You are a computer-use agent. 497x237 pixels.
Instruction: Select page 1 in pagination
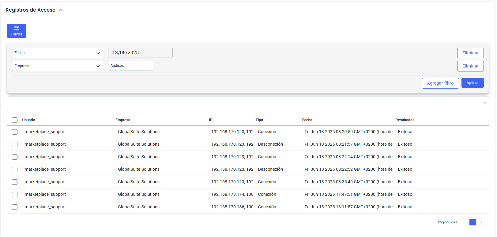pos(473,222)
